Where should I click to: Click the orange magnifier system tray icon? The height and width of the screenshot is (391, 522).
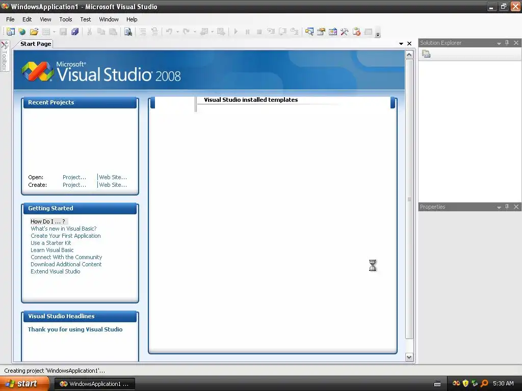484,383
